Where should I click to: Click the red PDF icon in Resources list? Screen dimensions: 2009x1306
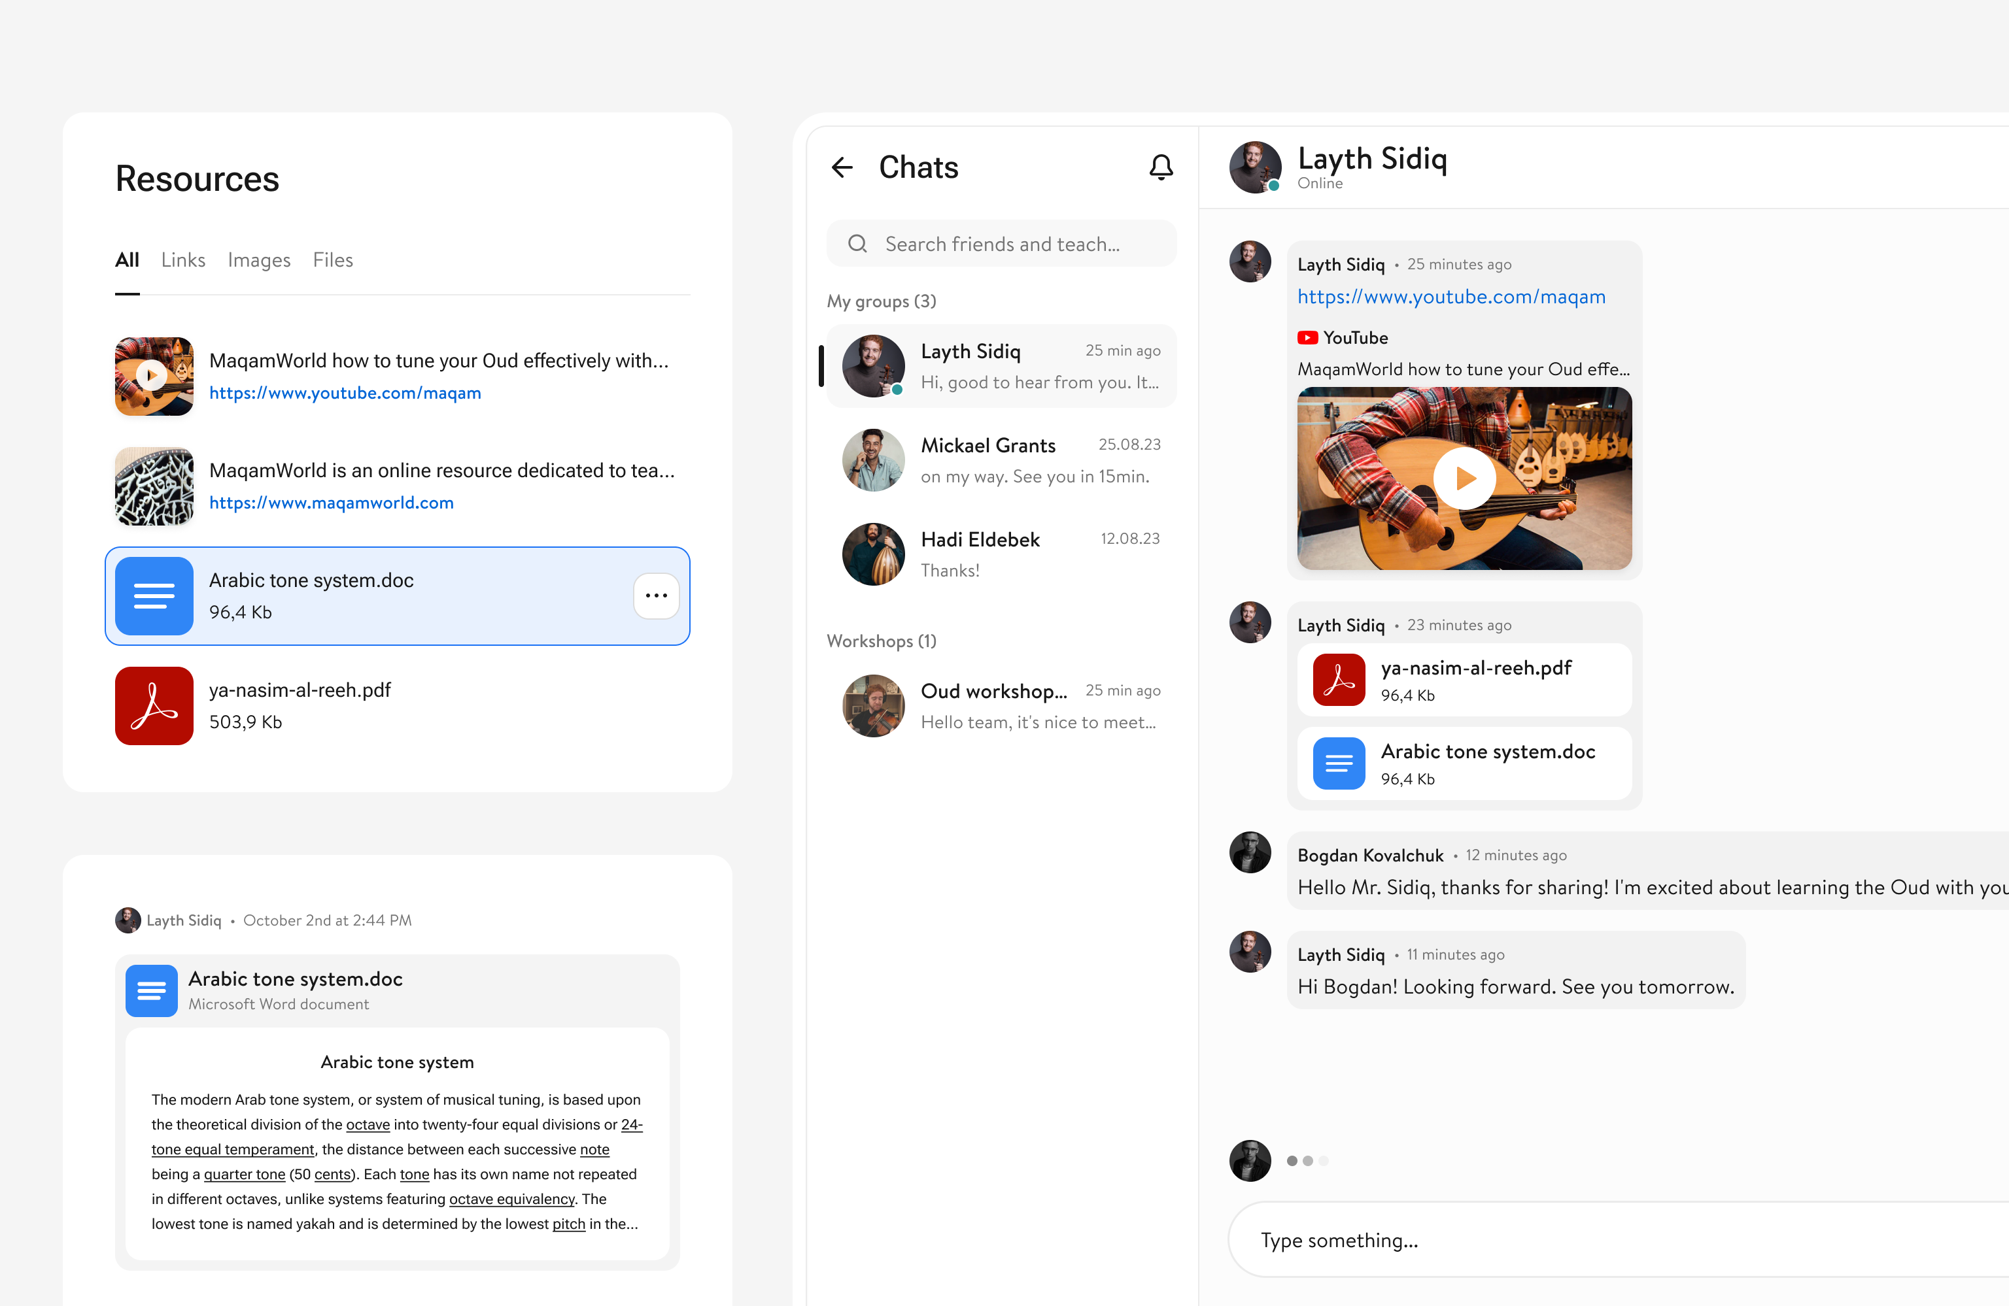click(154, 705)
